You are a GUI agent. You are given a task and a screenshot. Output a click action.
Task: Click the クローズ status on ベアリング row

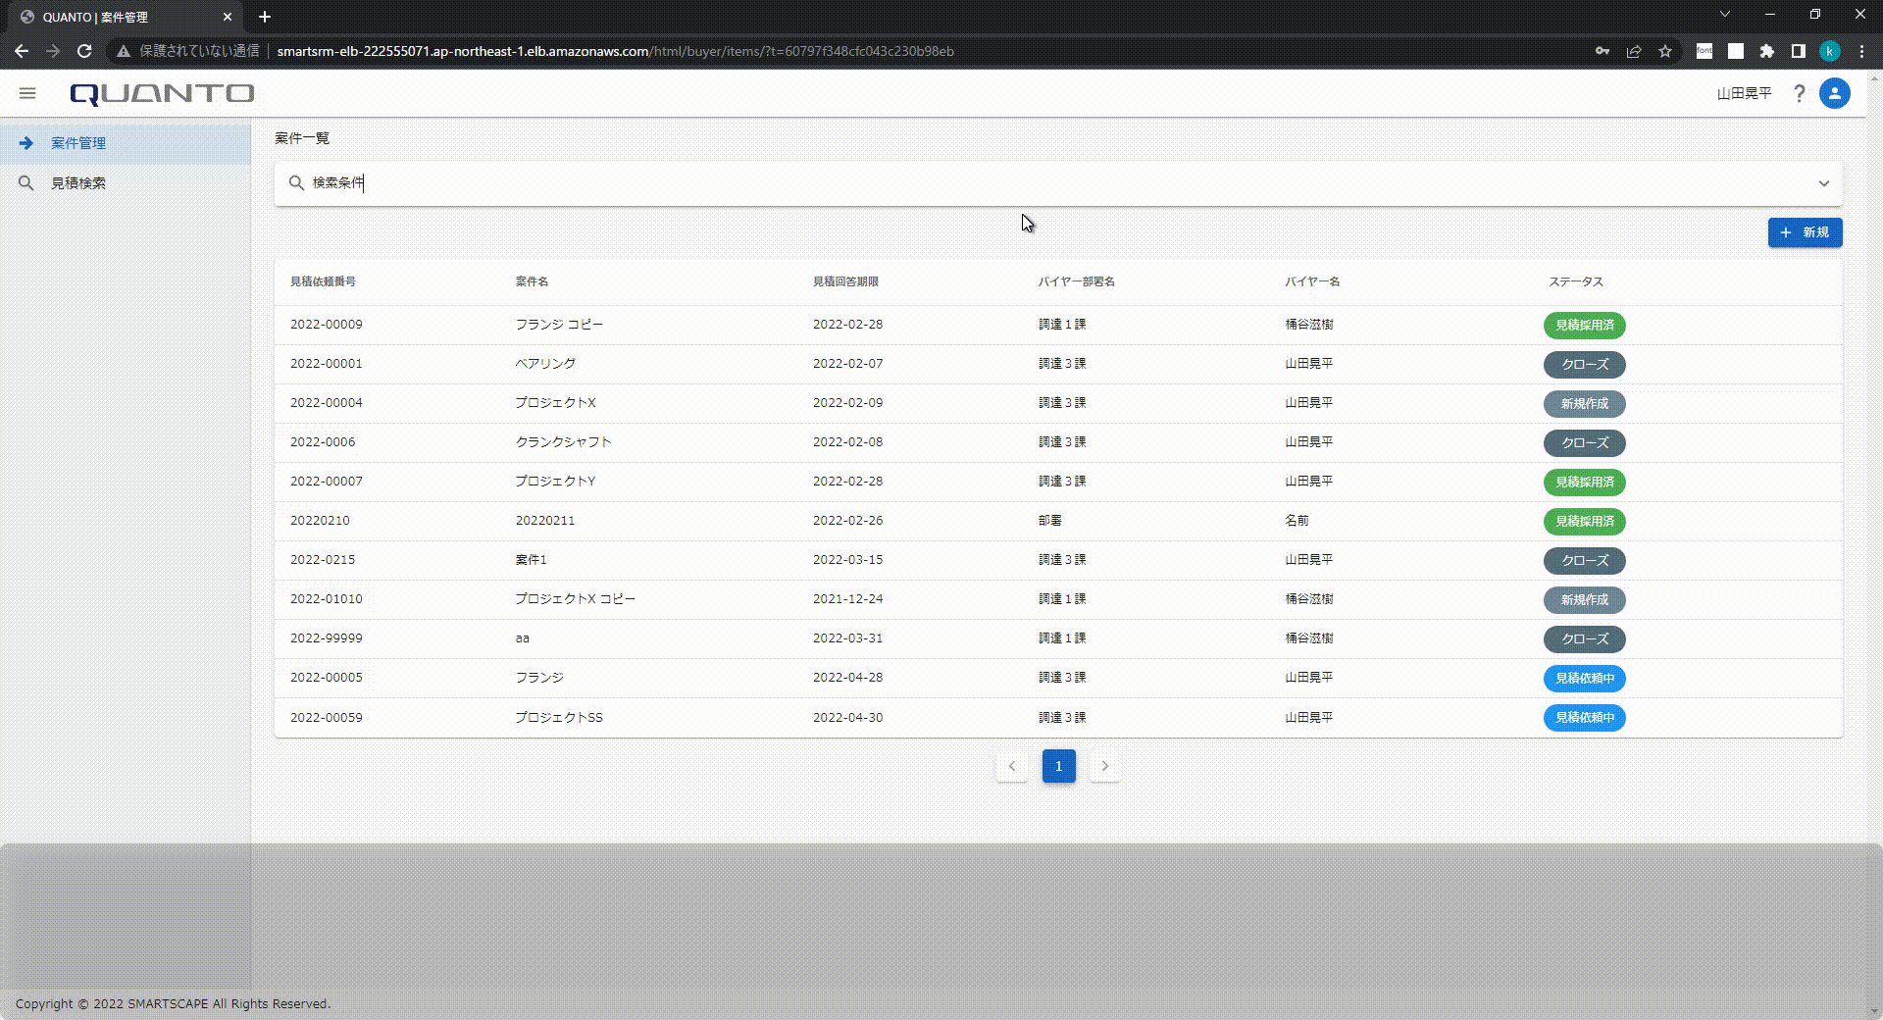click(x=1584, y=364)
